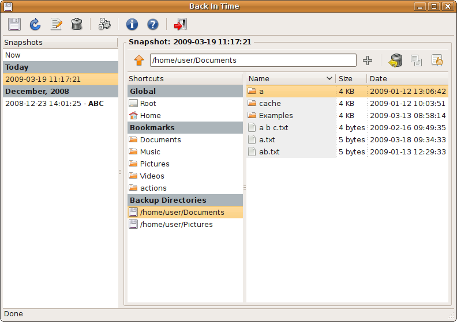
Task: Click the Root shortcut
Action: [x=185, y=103]
